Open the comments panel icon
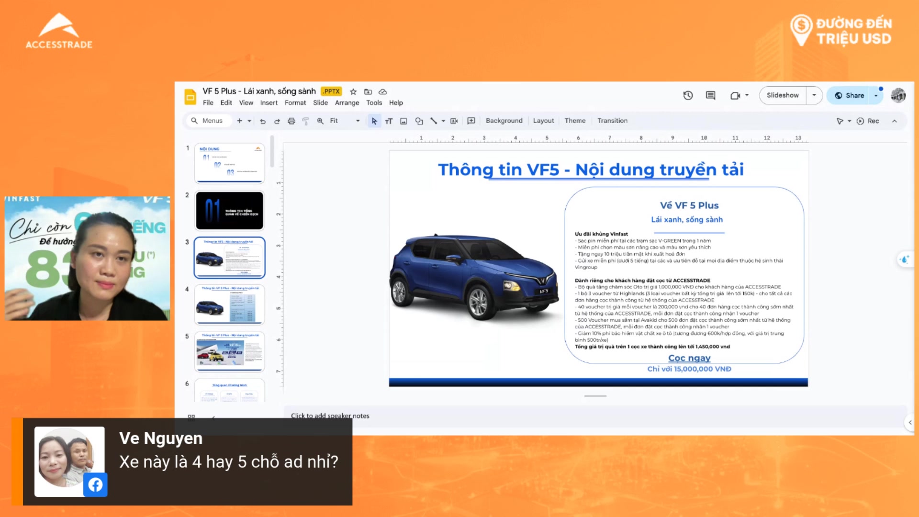919x517 pixels. tap(711, 95)
